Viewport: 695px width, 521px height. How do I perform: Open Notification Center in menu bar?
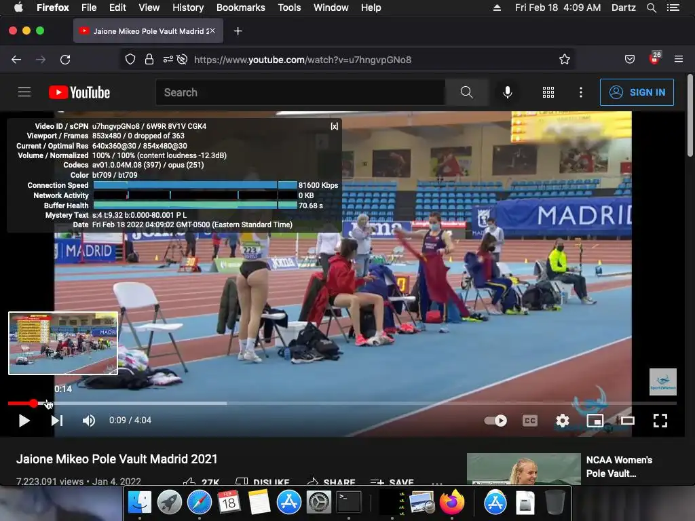tap(673, 7)
